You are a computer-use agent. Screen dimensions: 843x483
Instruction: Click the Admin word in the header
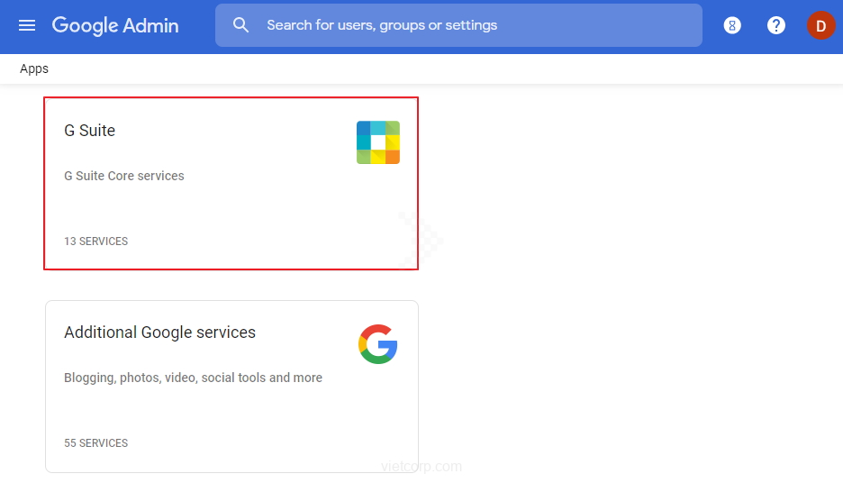[x=150, y=25]
